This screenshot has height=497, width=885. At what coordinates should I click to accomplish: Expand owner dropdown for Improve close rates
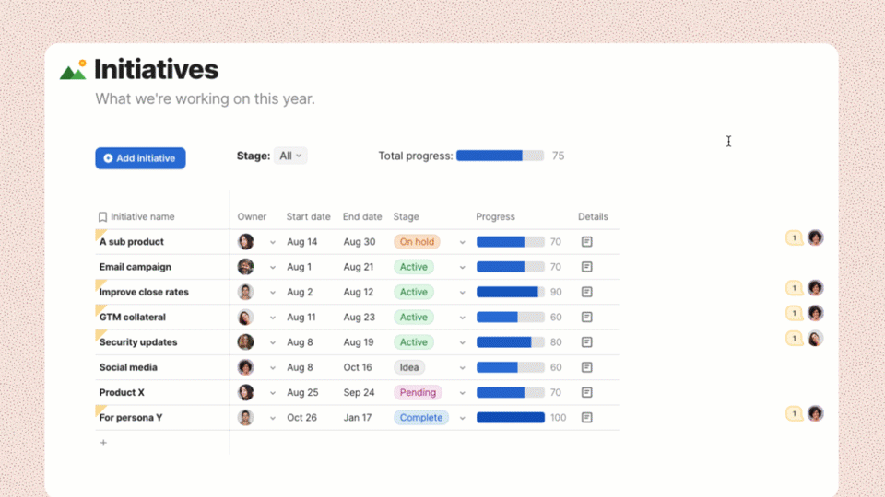273,293
